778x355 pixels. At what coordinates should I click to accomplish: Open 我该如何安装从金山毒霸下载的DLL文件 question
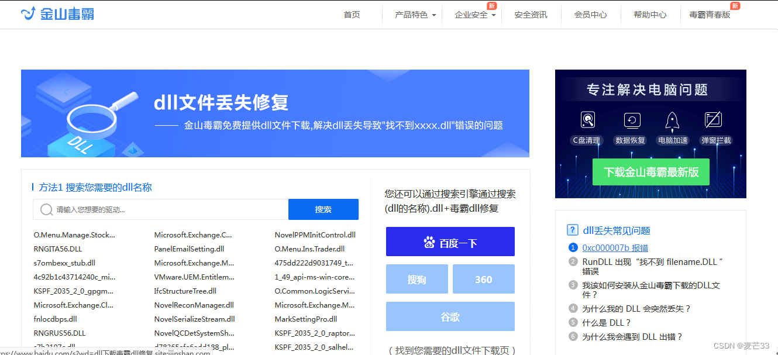tap(651, 290)
